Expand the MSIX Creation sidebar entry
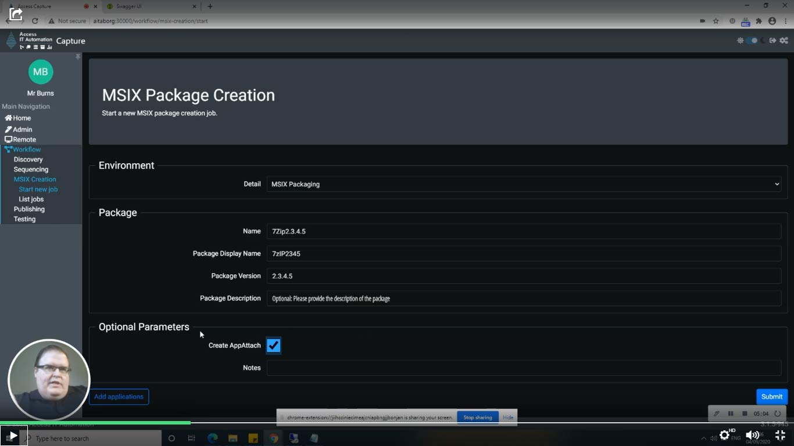Image resolution: width=794 pixels, height=446 pixels. pyautogui.click(x=35, y=179)
